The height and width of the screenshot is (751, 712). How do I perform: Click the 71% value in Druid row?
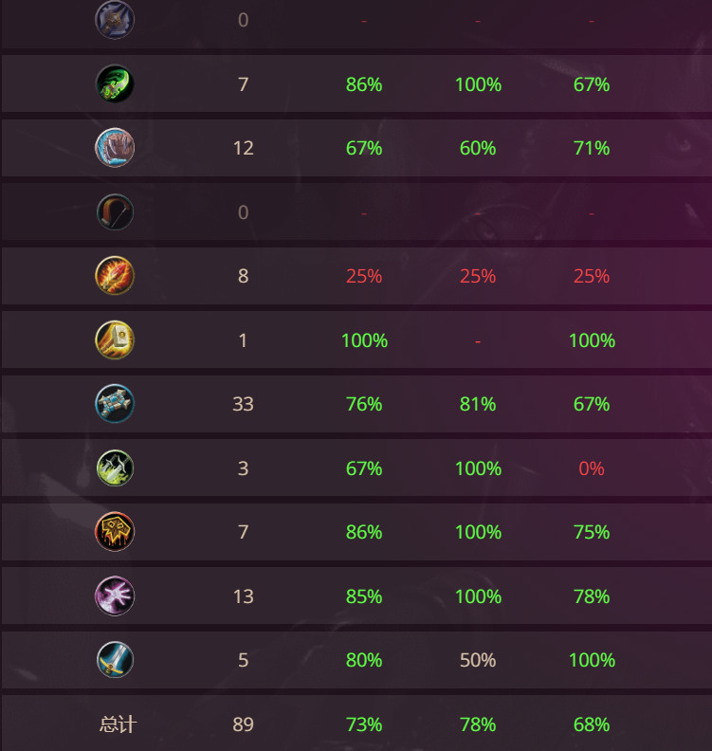pos(592,148)
